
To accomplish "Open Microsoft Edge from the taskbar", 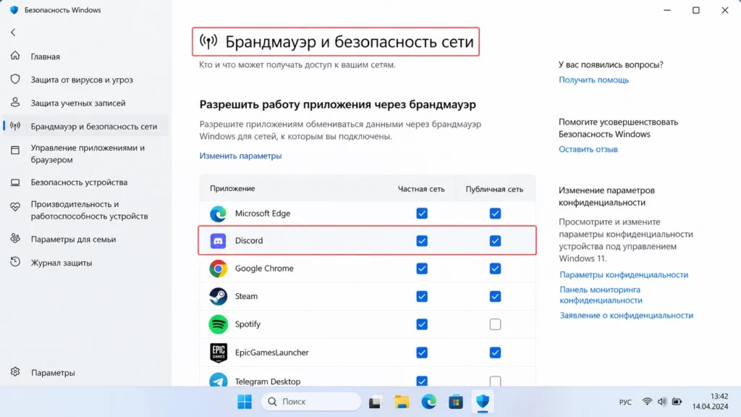I will [x=428, y=401].
